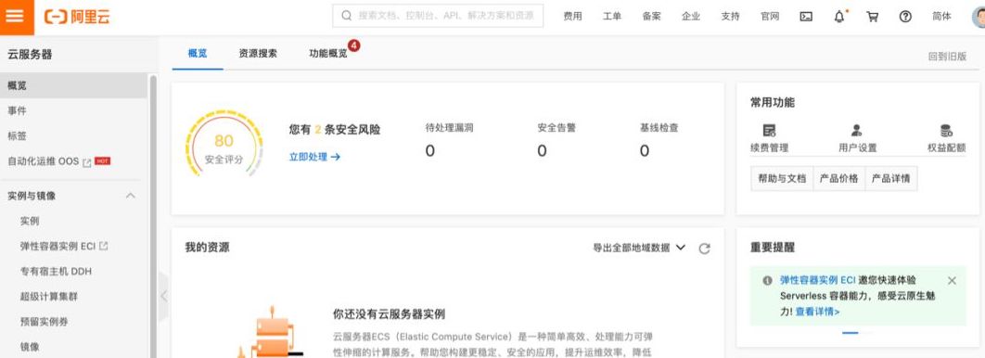The height and width of the screenshot is (358, 985).
Task: Click 回到旧版 link
Action: click(x=947, y=57)
